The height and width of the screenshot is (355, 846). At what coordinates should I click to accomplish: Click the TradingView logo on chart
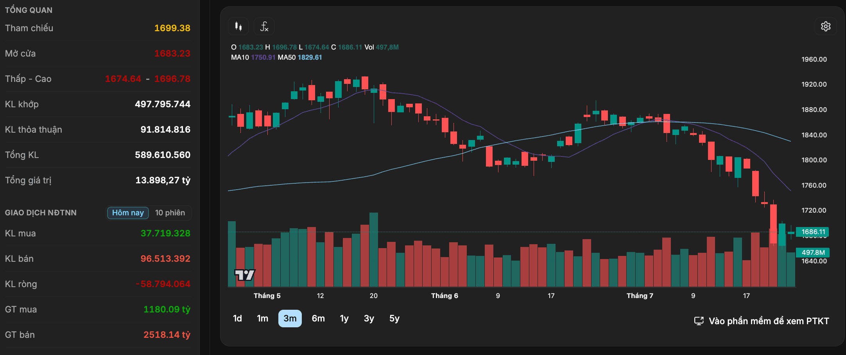[x=244, y=275]
